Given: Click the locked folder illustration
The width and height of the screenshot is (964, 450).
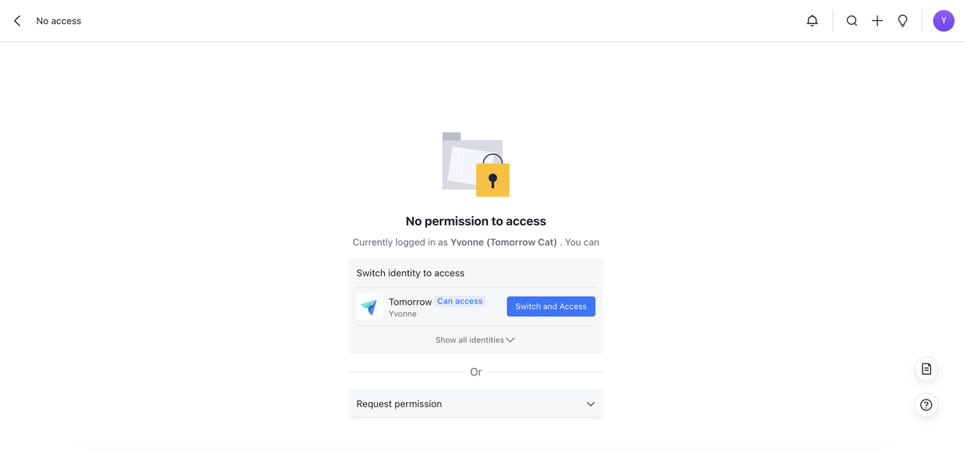Looking at the screenshot, I should click(476, 165).
